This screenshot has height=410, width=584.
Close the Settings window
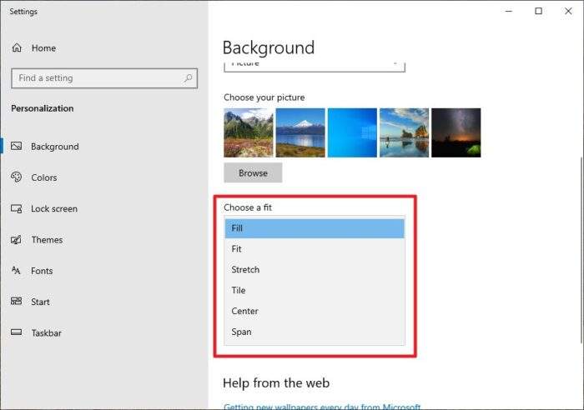coord(568,11)
